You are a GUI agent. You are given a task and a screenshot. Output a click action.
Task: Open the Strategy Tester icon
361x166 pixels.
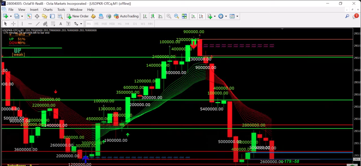(60, 16)
